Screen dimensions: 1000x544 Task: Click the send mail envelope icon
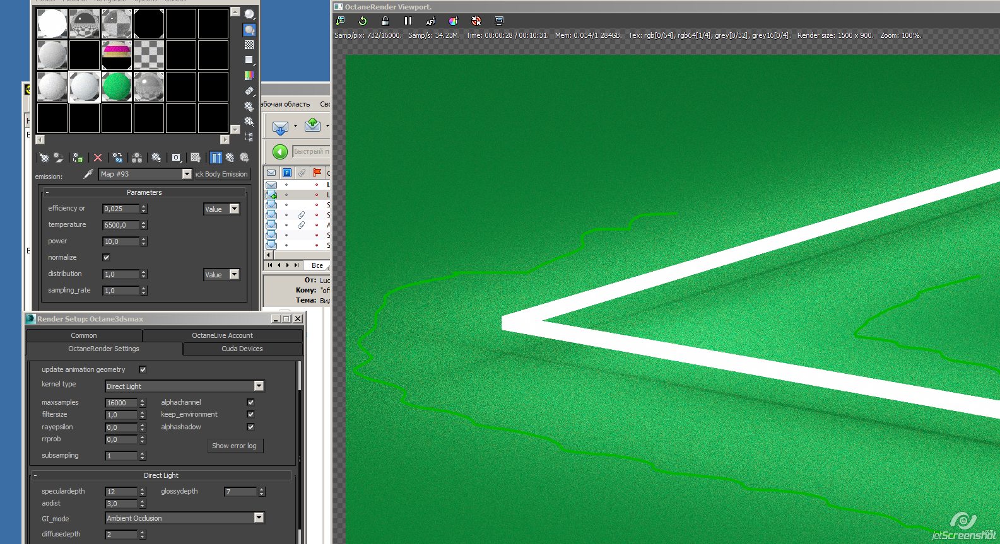pos(312,125)
